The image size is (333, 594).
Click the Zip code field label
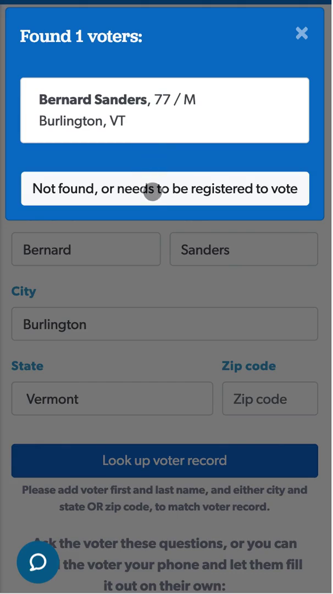pos(248,366)
